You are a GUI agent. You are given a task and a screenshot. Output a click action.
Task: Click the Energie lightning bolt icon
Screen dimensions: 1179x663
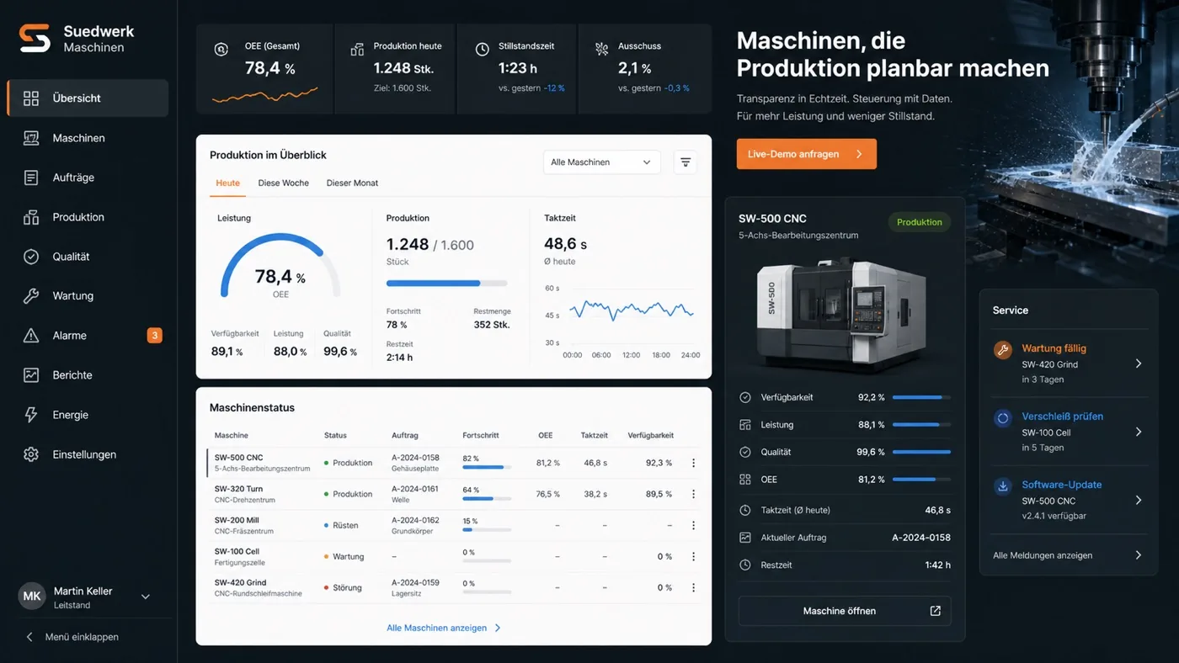pyautogui.click(x=31, y=415)
